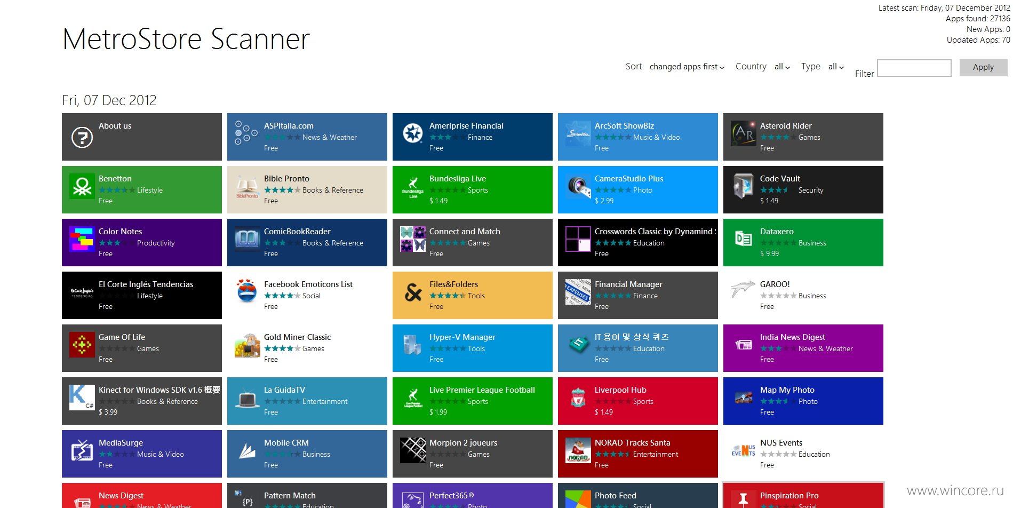This screenshot has height=508, width=1013.
Task: Click the MetroStore Scanner title heading
Action: (186, 39)
